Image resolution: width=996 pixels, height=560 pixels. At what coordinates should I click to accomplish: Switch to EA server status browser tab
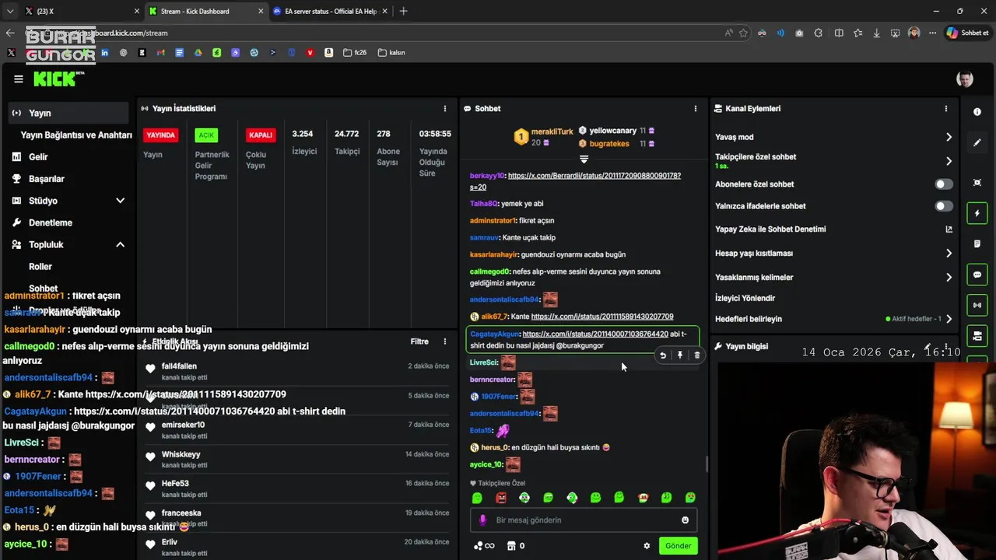331,11
